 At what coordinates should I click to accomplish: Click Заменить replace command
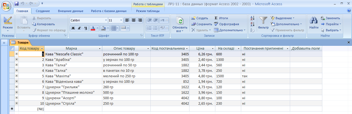[330, 18]
